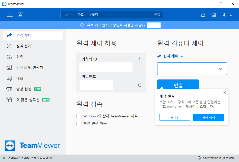Open the three-dot menu beside 귀하의 ID
This screenshot has width=239, height=162.
(139, 59)
